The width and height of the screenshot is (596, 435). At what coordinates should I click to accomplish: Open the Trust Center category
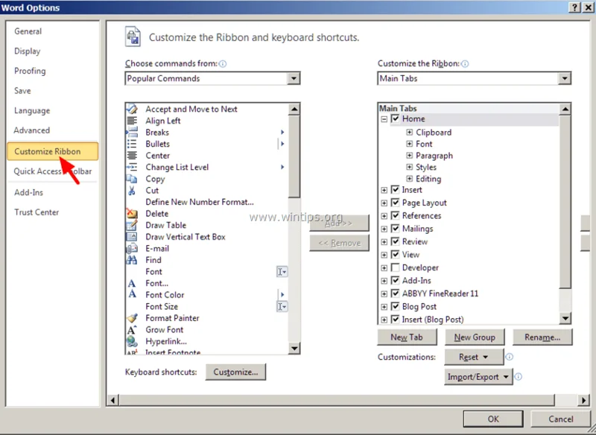click(x=37, y=212)
